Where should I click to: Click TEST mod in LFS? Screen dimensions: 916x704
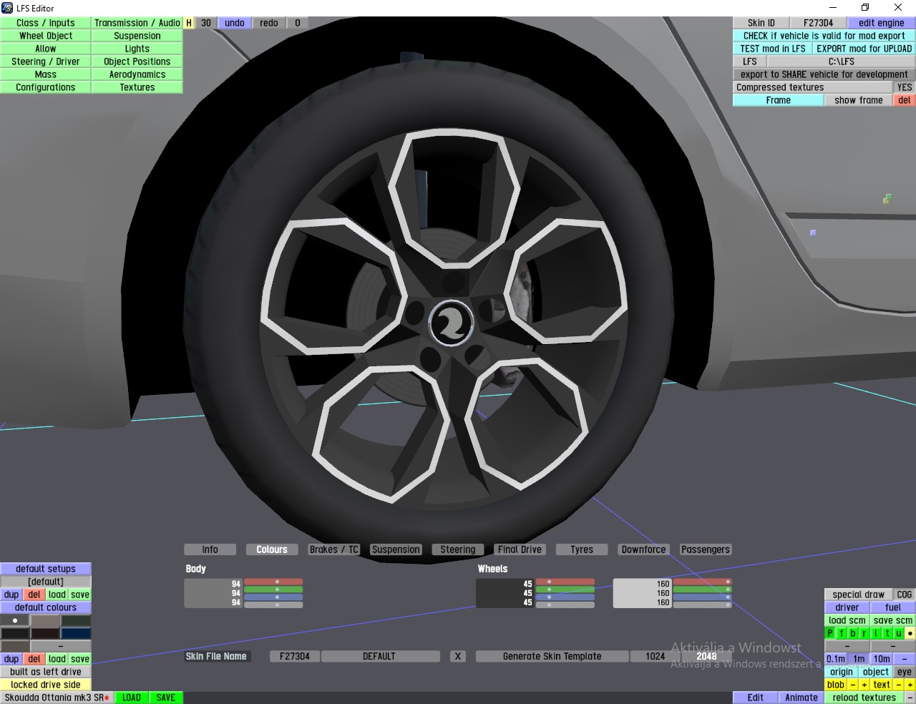pos(772,49)
